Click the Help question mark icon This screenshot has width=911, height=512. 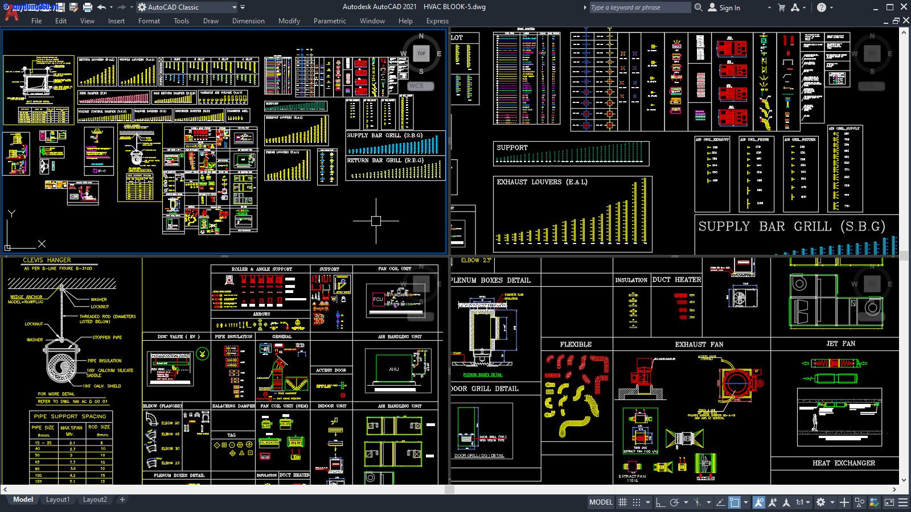click(820, 7)
